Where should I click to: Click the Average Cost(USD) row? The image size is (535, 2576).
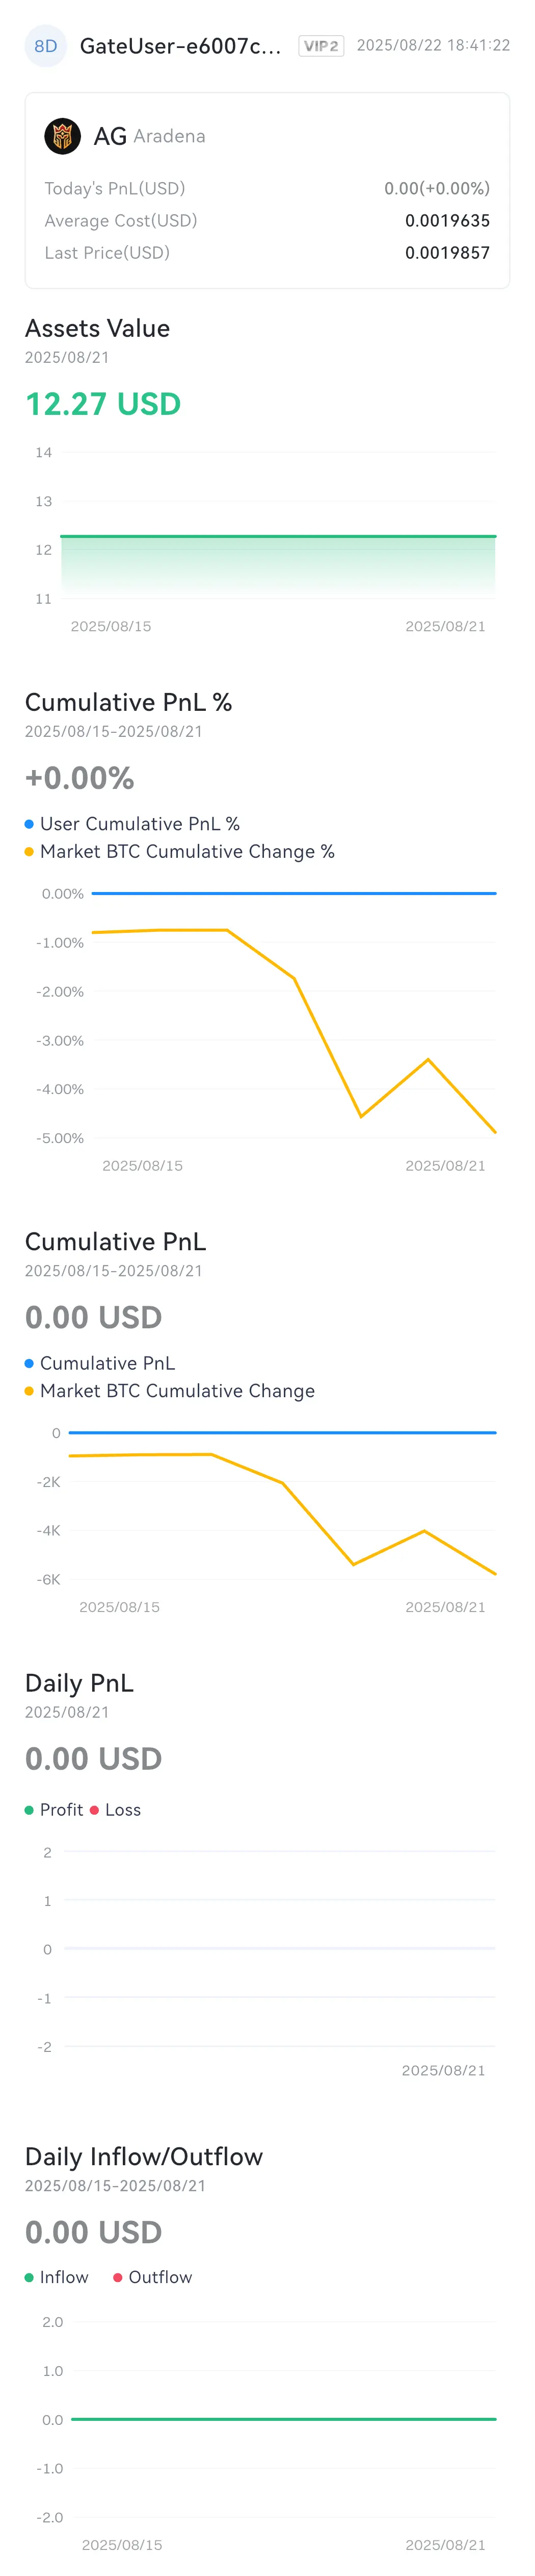click(267, 221)
